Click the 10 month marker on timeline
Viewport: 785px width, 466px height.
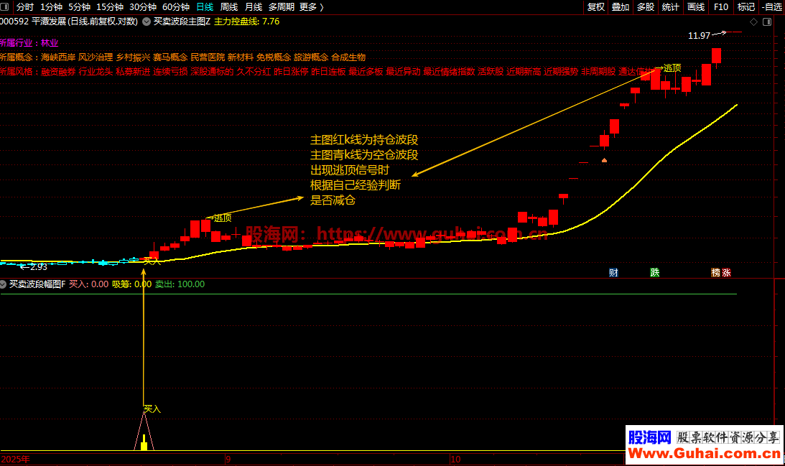coord(455,458)
